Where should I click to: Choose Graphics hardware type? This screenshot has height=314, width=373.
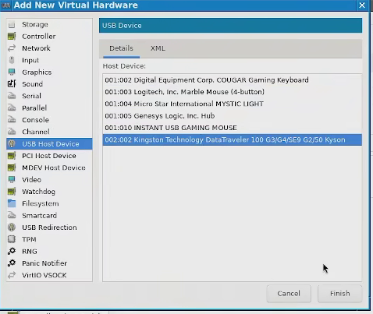tap(37, 72)
